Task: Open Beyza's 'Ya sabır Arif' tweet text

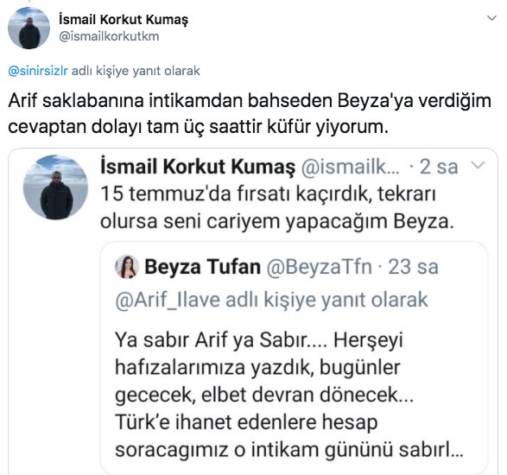Action: (x=289, y=395)
